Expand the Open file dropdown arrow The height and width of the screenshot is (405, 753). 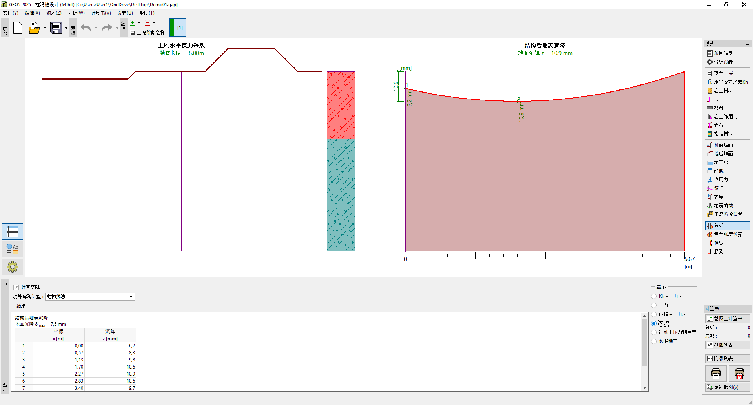[45, 28]
